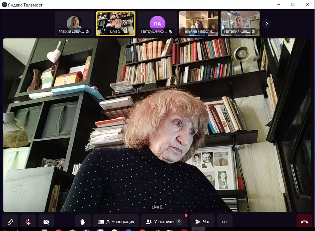The image size is (315, 231).
Task: Show next participants with right arrow
Action: [x=266, y=24]
